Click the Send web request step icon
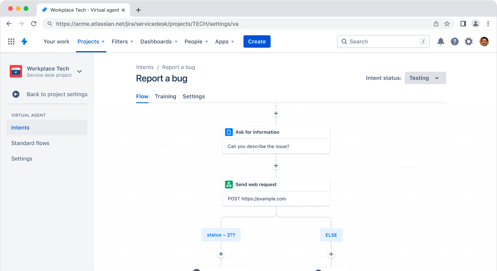The image size is (497, 271). click(229, 184)
